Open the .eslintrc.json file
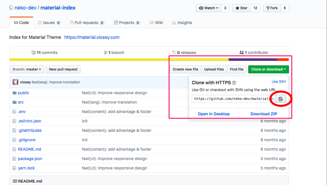Image resolution: width=327 pixels, height=185 pixels. coord(29,121)
